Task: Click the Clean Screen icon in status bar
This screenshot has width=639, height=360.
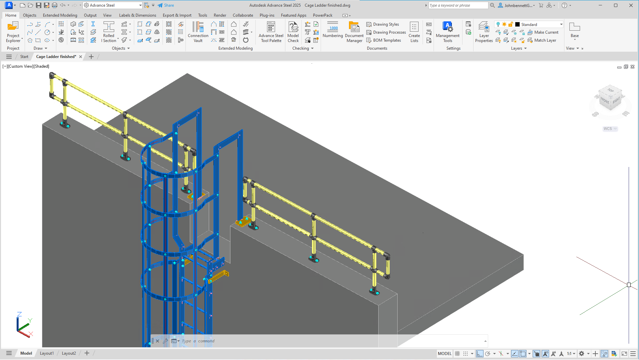Action: pos(624,354)
